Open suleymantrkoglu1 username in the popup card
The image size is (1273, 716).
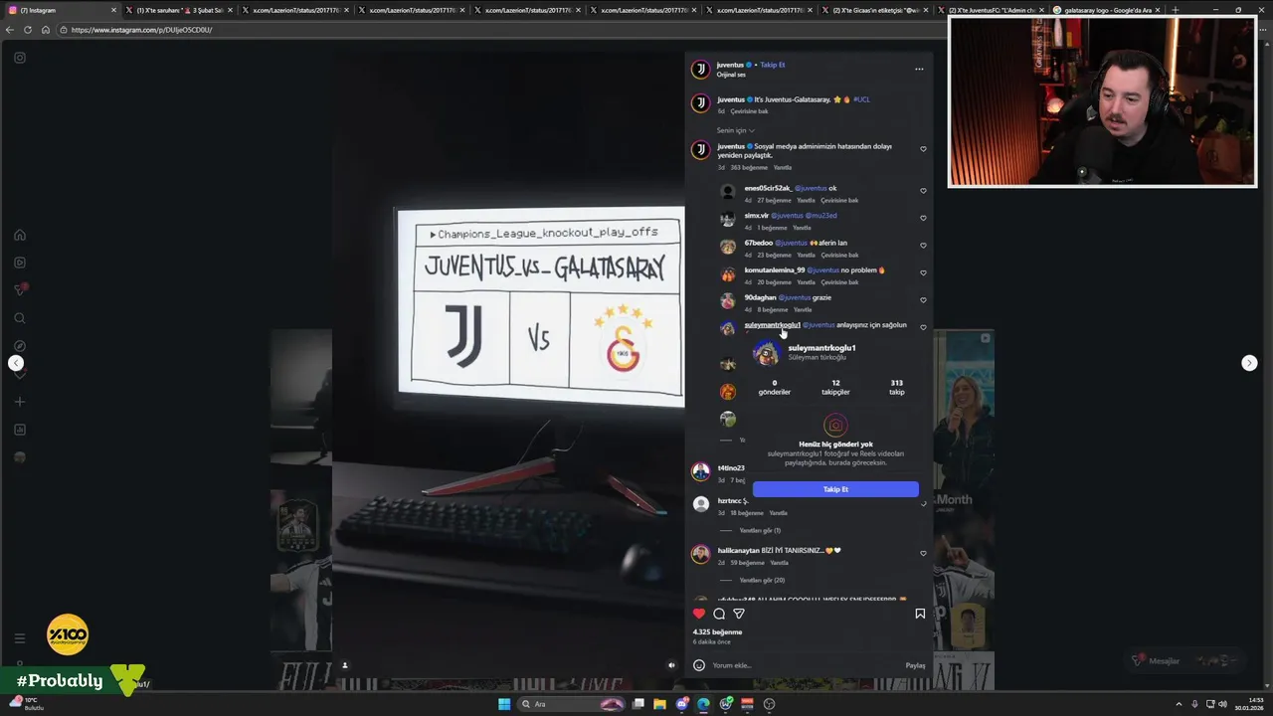(821, 348)
